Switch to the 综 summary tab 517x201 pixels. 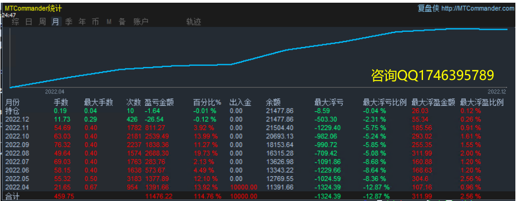(15, 22)
